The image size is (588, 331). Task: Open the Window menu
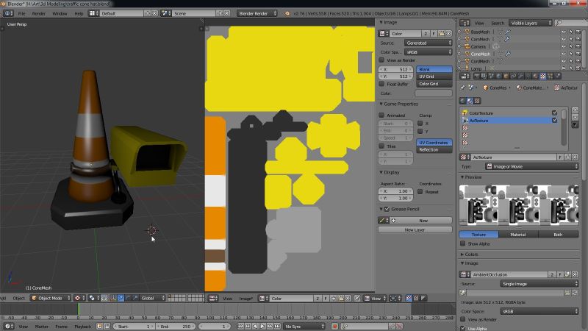[60, 13]
